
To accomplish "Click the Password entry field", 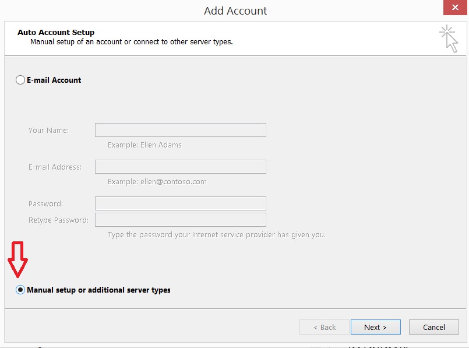I will 179,203.
